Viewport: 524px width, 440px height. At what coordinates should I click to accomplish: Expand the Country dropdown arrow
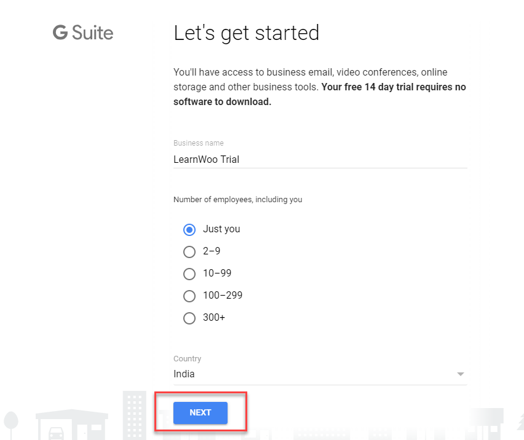click(460, 374)
